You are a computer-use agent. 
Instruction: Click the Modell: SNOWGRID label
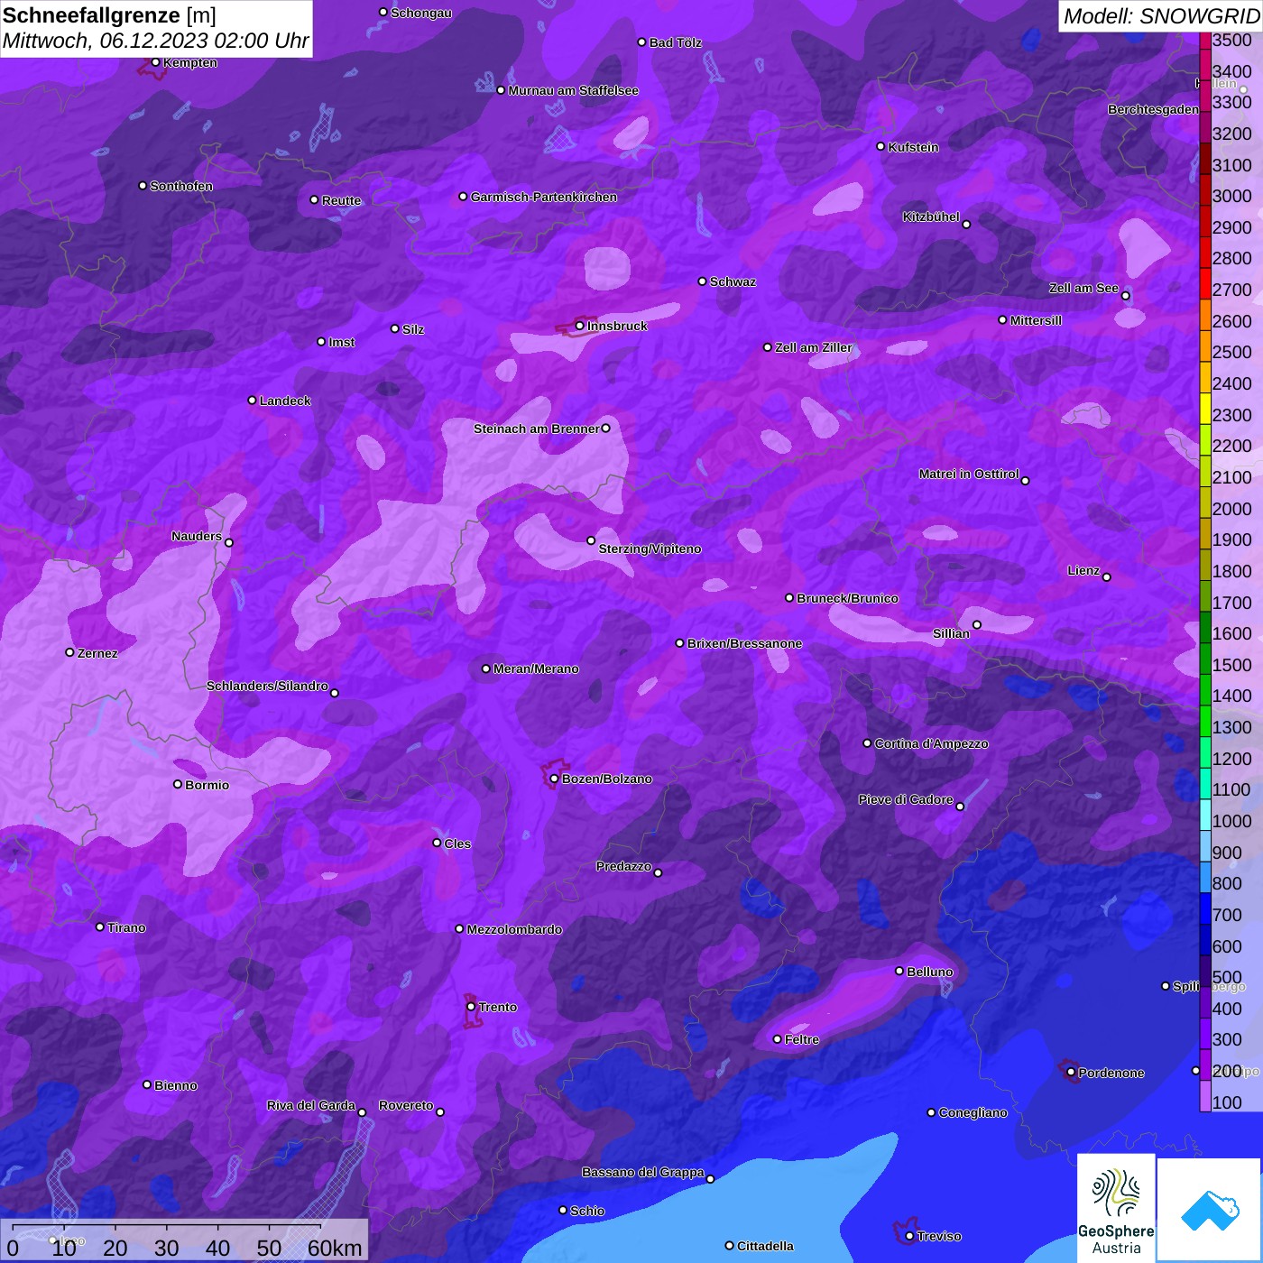1161,16
